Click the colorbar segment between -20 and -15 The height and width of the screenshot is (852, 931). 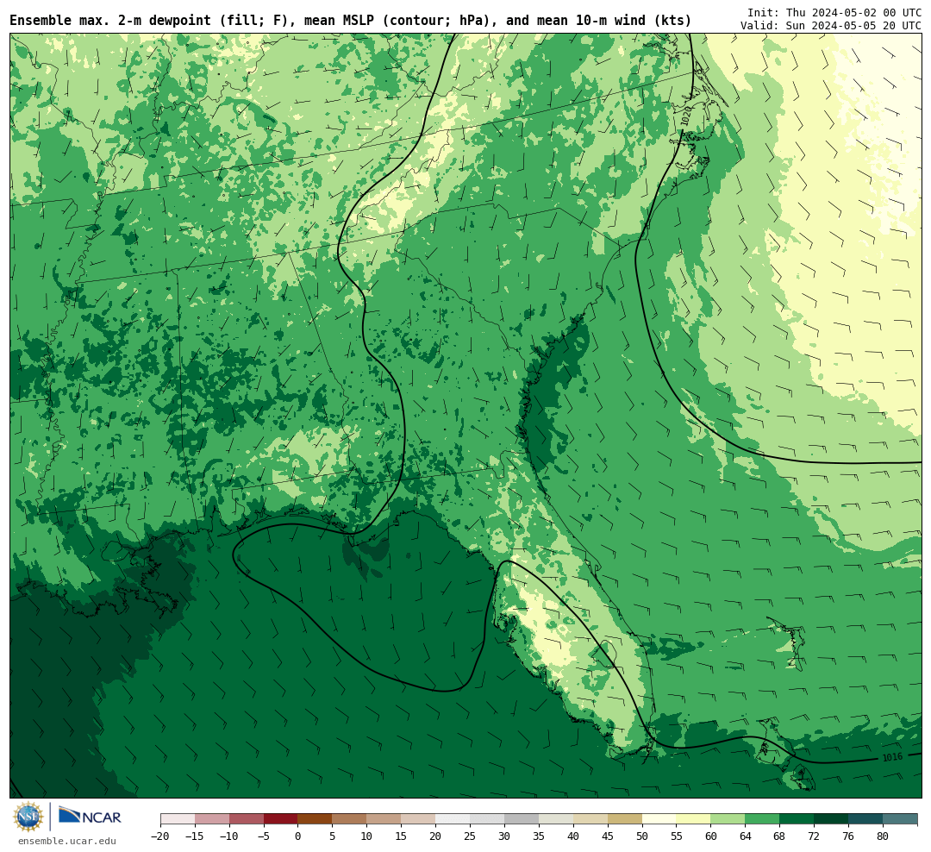click(178, 819)
